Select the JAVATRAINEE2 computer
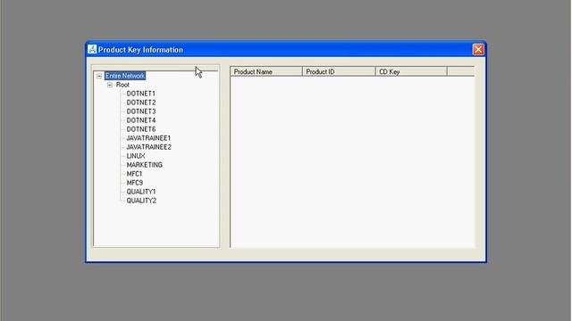This screenshot has width=572, height=321. pyautogui.click(x=149, y=147)
